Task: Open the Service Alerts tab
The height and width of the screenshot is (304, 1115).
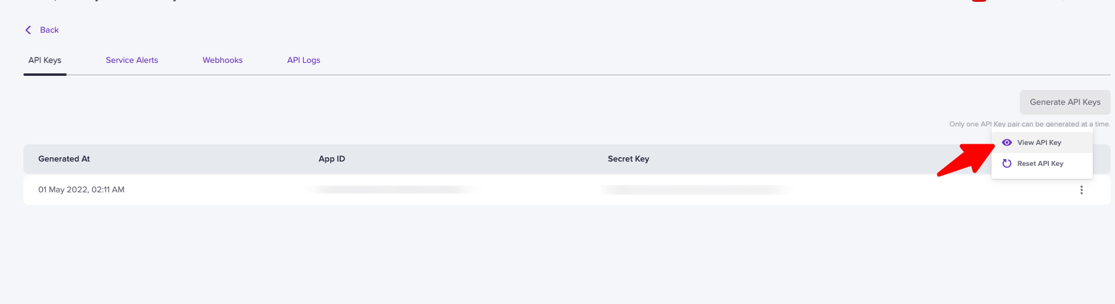Action: [x=132, y=60]
